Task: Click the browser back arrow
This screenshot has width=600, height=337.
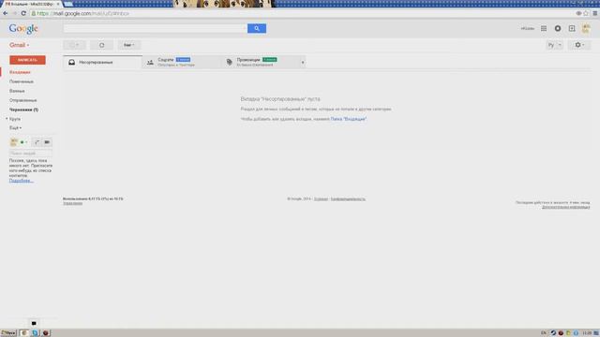Action: tap(6, 13)
